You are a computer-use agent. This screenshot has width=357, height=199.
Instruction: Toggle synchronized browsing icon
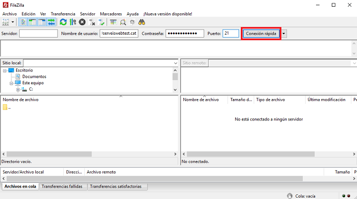pos(132,22)
